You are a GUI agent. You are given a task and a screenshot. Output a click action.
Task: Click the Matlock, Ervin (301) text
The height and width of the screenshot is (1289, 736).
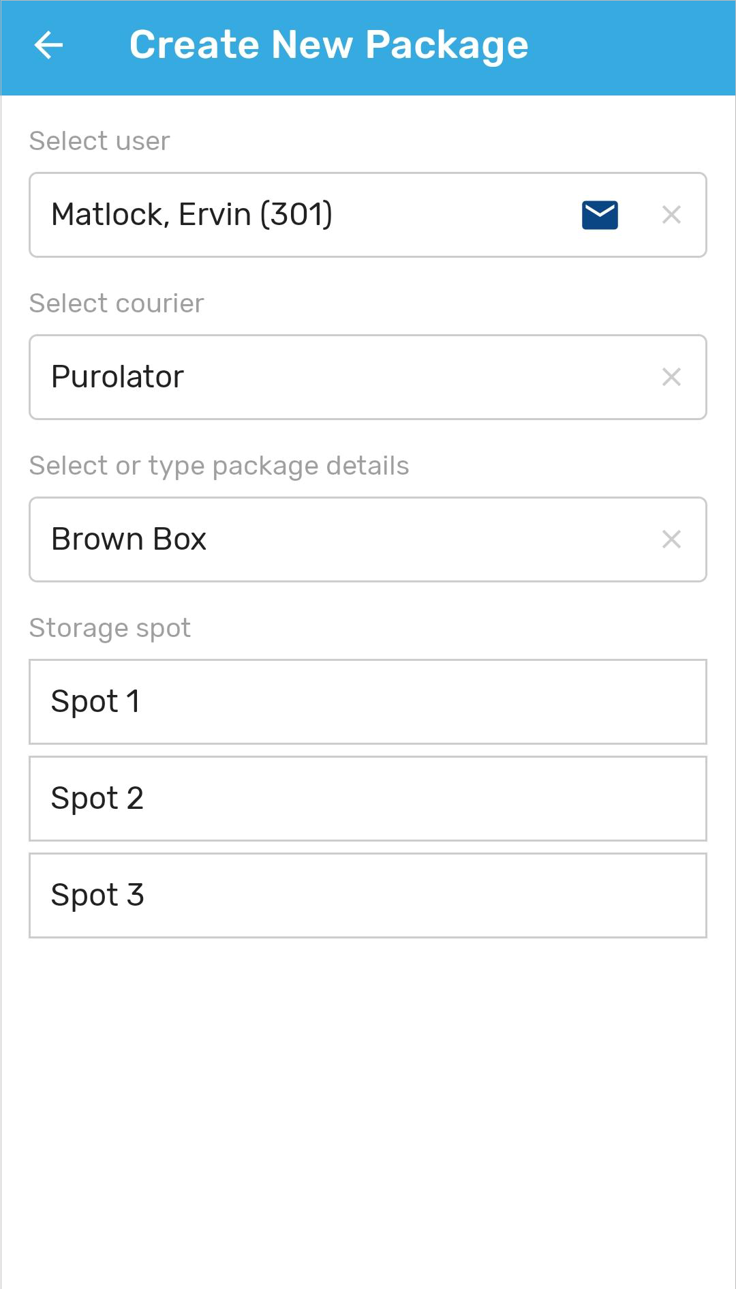pyautogui.click(x=192, y=215)
